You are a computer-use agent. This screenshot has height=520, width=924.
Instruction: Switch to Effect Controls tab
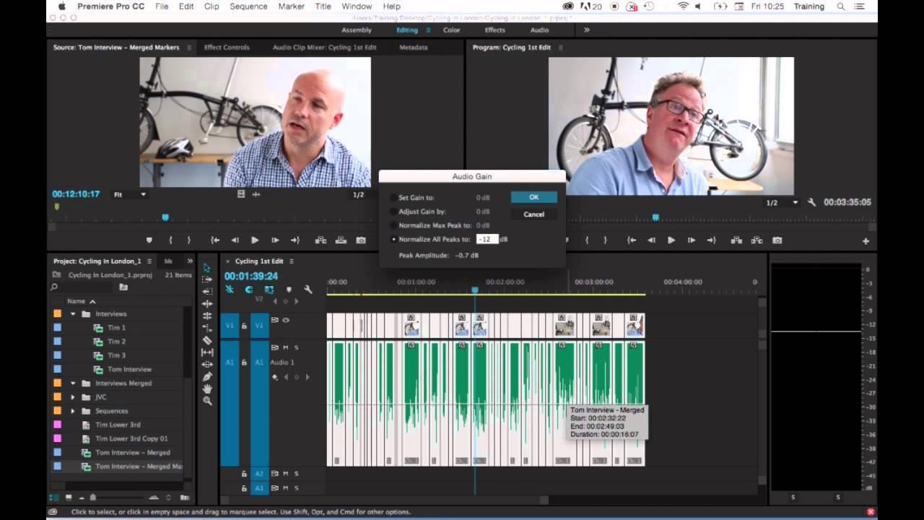pos(227,48)
